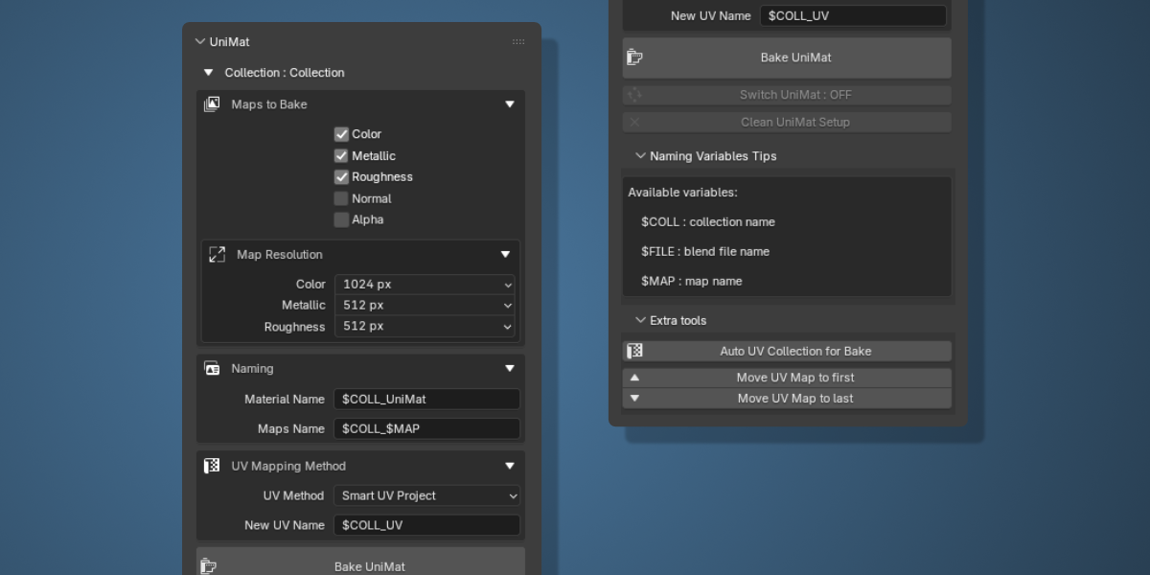This screenshot has height=575, width=1150.
Task: Open the Metallic resolution dropdown
Action: point(425,305)
